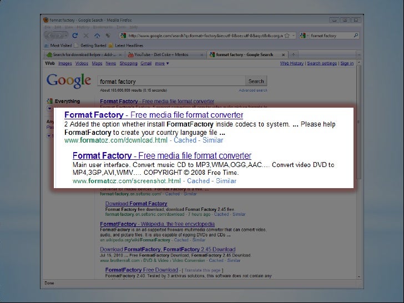Open the formatoz.com download page result title
The height and width of the screenshot is (303, 404).
point(154,115)
